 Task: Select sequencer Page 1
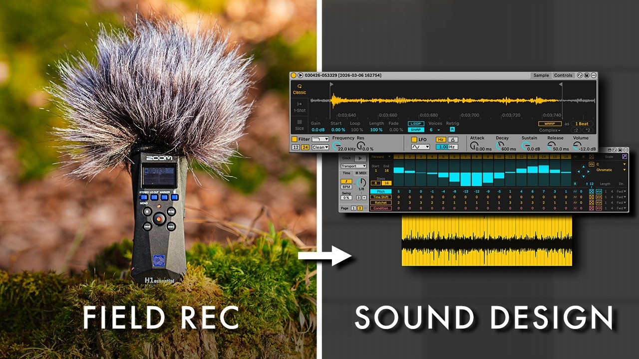(353, 208)
